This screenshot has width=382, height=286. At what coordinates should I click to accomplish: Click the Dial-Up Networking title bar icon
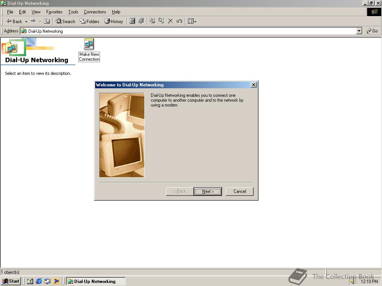(3, 3)
